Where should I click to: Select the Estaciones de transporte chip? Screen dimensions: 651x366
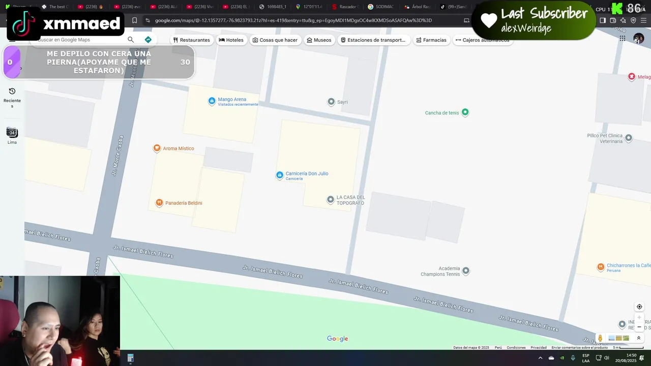coord(373,40)
